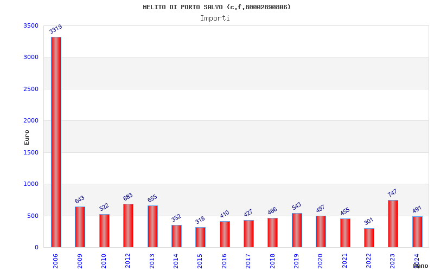Click the tall red bar for 2006

[56, 142]
